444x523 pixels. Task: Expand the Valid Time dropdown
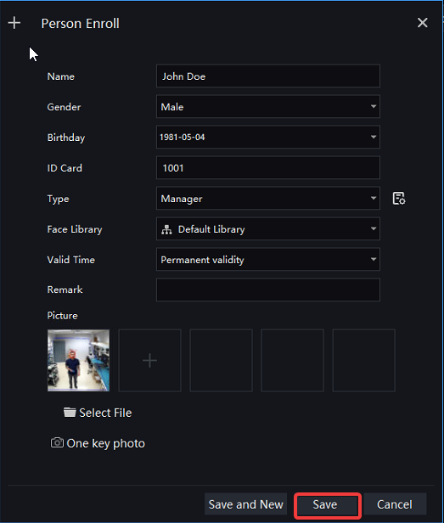tap(268, 260)
